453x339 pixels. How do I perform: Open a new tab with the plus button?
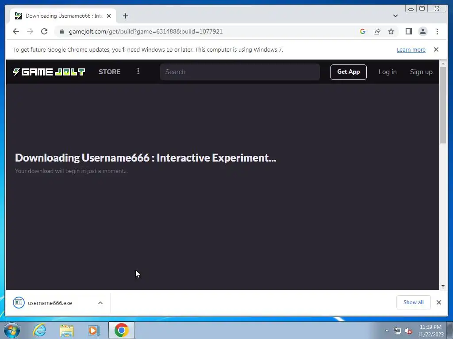click(125, 16)
